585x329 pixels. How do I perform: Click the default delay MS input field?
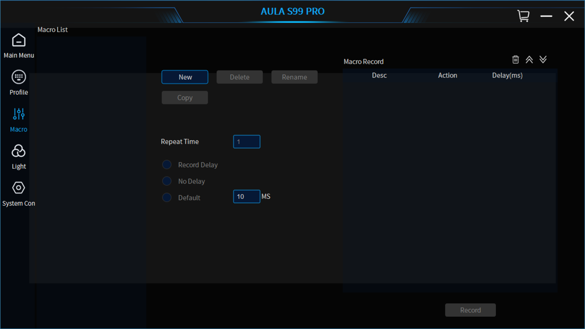pyautogui.click(x=246, y=197)
